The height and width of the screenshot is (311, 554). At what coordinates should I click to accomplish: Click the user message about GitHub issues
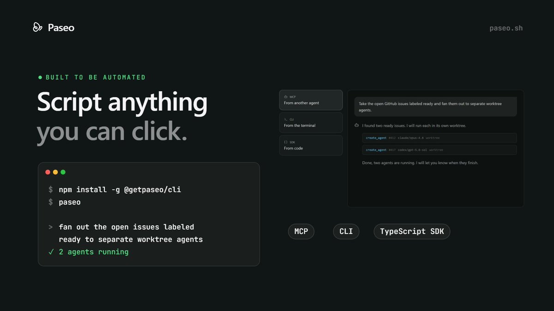click(x=435, y=107)
